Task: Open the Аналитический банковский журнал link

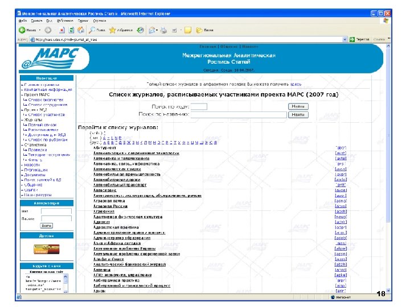Action: pyautogui.click(x=129, y=264)
